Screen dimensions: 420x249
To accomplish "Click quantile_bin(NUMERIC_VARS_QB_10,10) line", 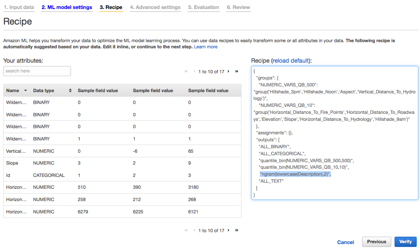I will pyautogui.click(x=303, y=167).
